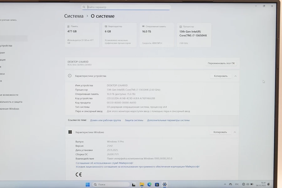The width and height of the screenshot is (282, 188).
Task: Go back to Система in breadcrumb
Action: pyautogui.click(x=74, y=16)
